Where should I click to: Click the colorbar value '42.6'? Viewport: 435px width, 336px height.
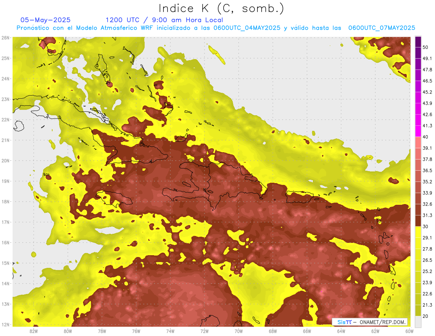click(x=427, y=115)
